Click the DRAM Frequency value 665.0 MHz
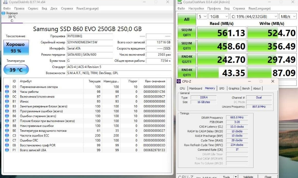 [237, 117]
